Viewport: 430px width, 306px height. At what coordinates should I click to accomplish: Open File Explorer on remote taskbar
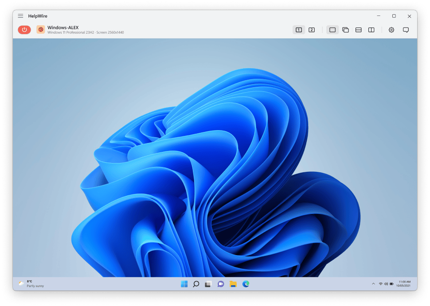pyautogui.click(x=233, y=284)
